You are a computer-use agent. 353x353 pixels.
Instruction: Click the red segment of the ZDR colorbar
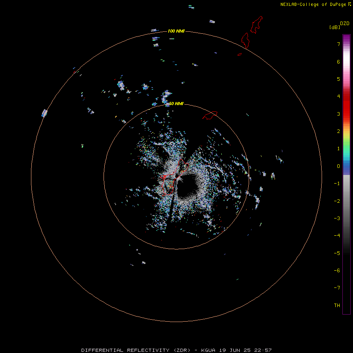pyautogui.click(x=346, y=105)
